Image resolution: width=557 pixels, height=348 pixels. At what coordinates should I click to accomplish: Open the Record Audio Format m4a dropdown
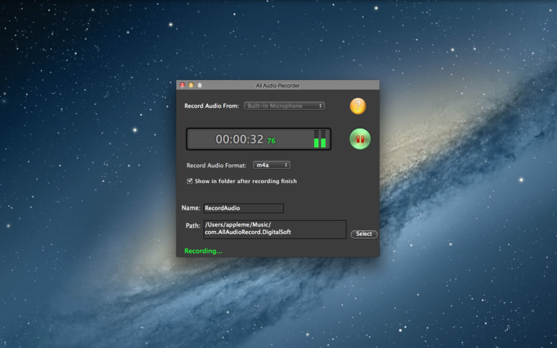tap(272, 165)
